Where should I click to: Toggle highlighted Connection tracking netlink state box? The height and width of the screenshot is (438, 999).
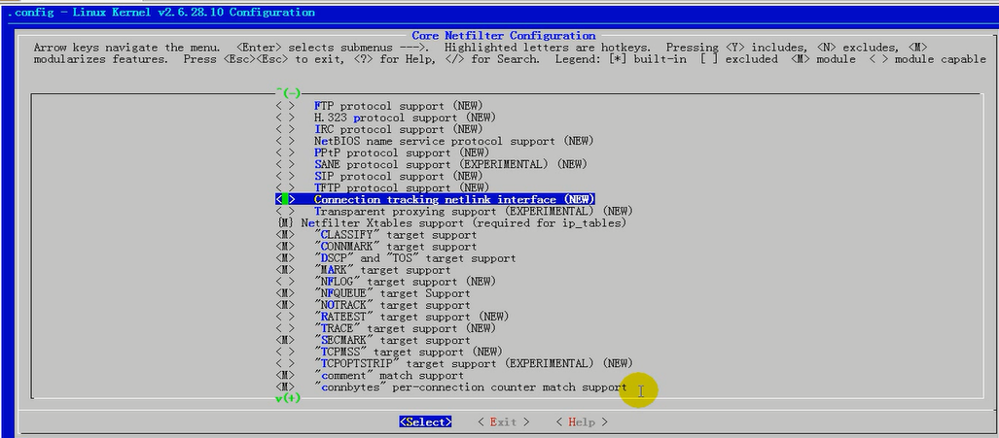pyautogui.click(x=285, y=200)
